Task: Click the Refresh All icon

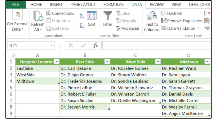Action: tap(38, 16)
